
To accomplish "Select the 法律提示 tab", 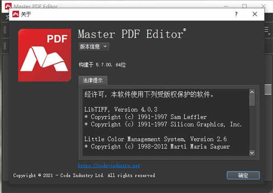I will point(93,80).
